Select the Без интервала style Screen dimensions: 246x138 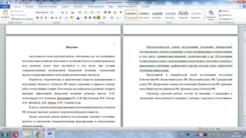coord(144,15)
